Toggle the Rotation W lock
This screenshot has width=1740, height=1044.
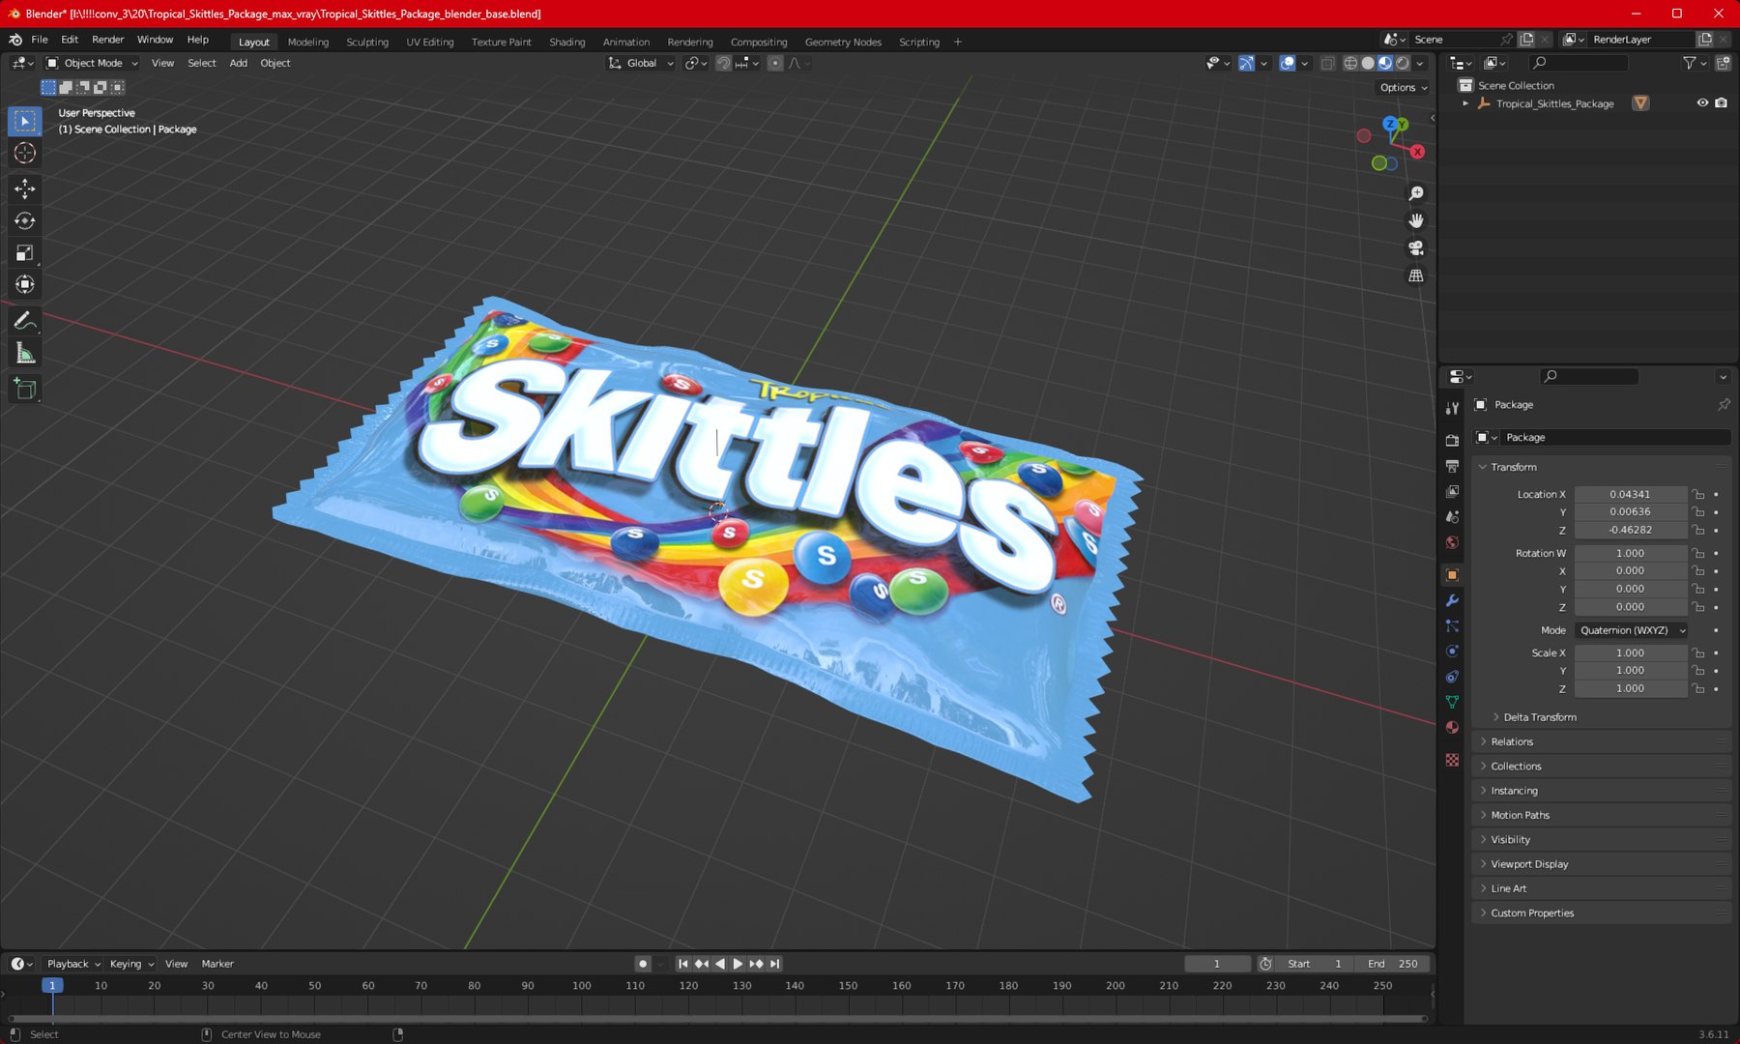click(1698, 553)
